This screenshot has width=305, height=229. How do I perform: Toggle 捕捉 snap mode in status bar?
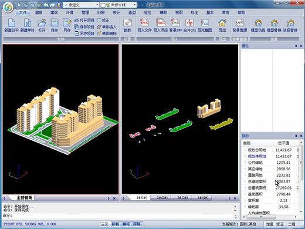[126, 224]
